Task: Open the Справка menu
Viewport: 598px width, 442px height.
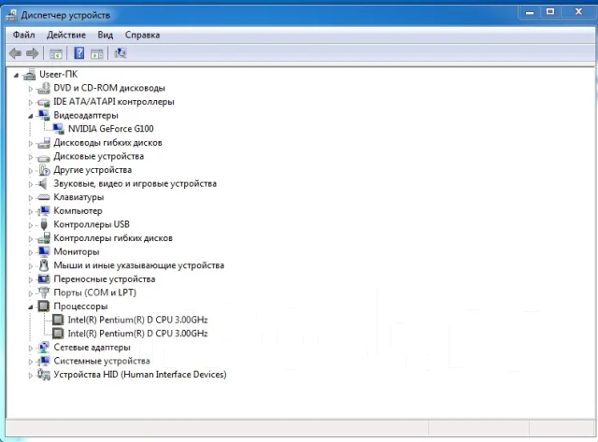Action: click(142, 36)
